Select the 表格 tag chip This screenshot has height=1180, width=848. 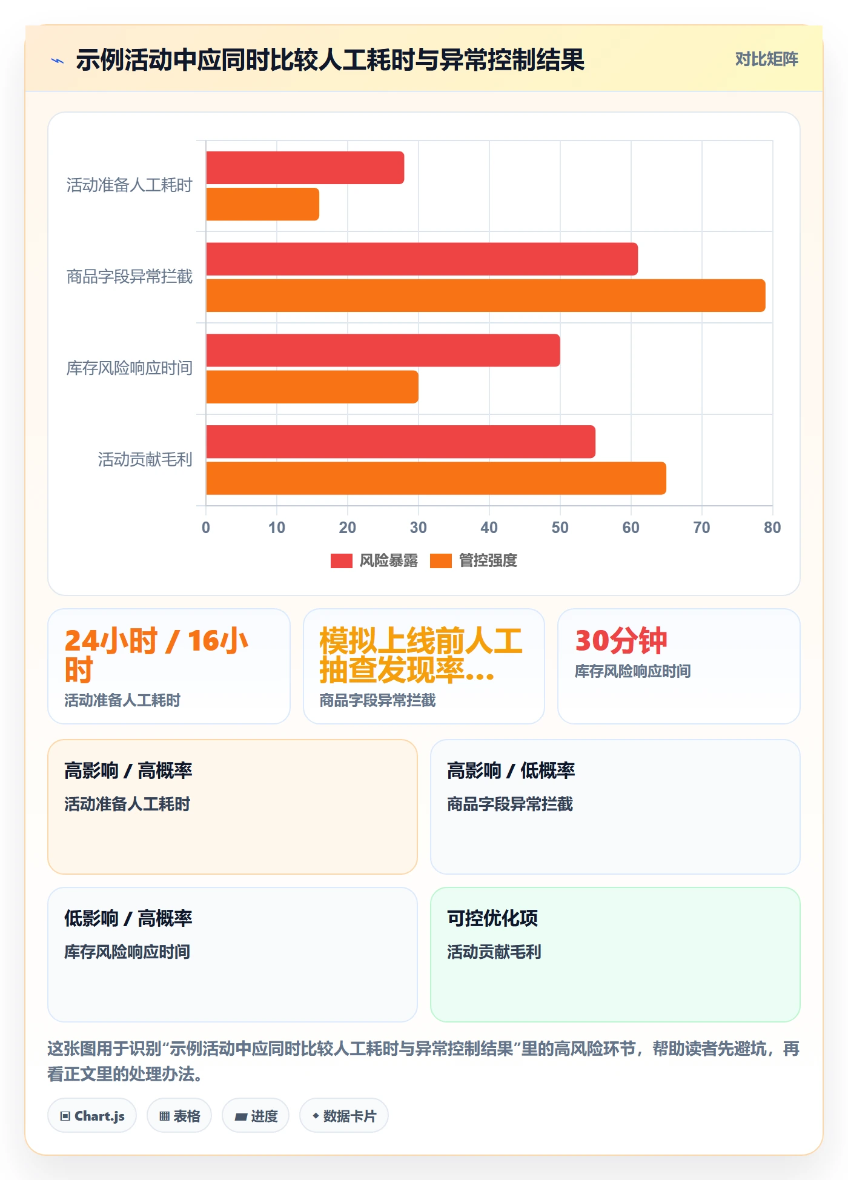pos(179,1115)
